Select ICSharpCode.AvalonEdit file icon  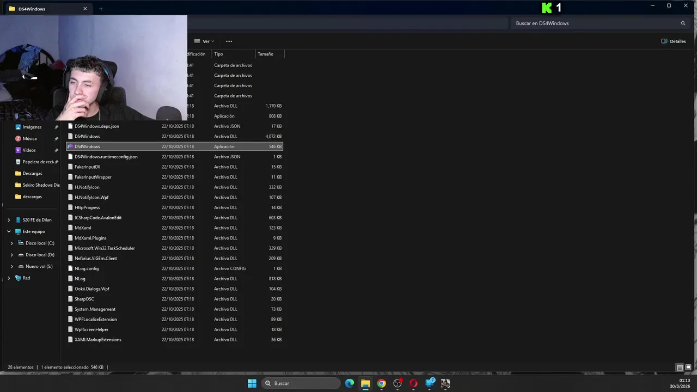(x=70, y=218)
